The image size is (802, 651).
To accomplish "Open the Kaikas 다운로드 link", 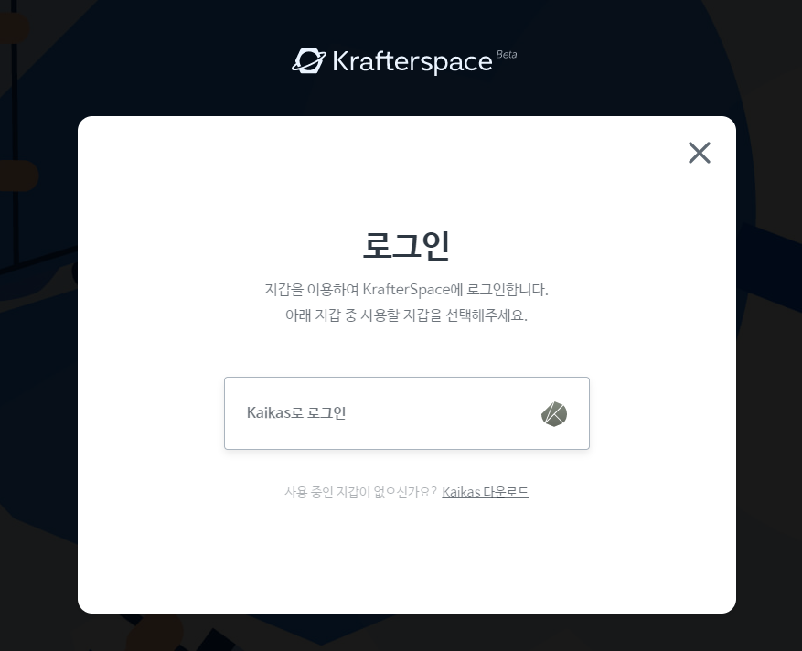I will 485,492.
